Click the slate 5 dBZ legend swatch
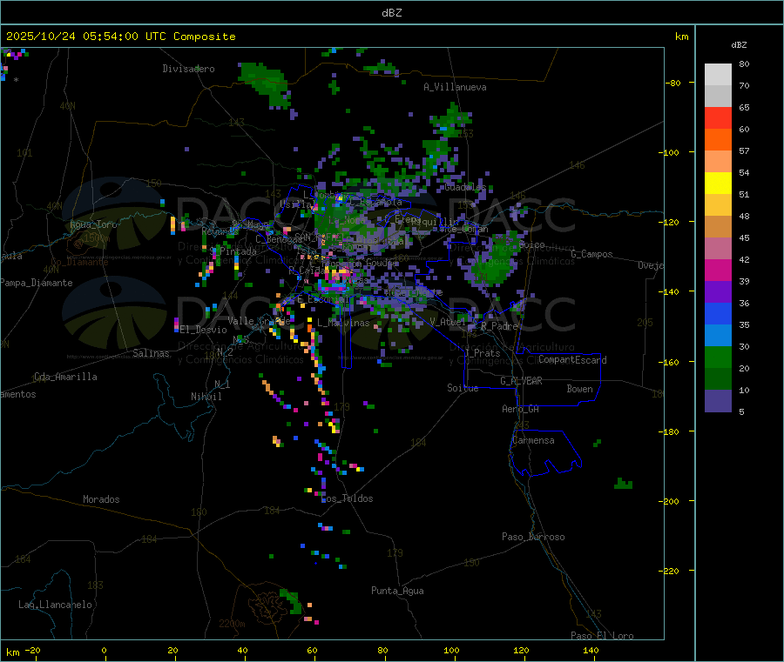Screen dimensions: 784x662 pyautogui.click(x=718, y=401)
